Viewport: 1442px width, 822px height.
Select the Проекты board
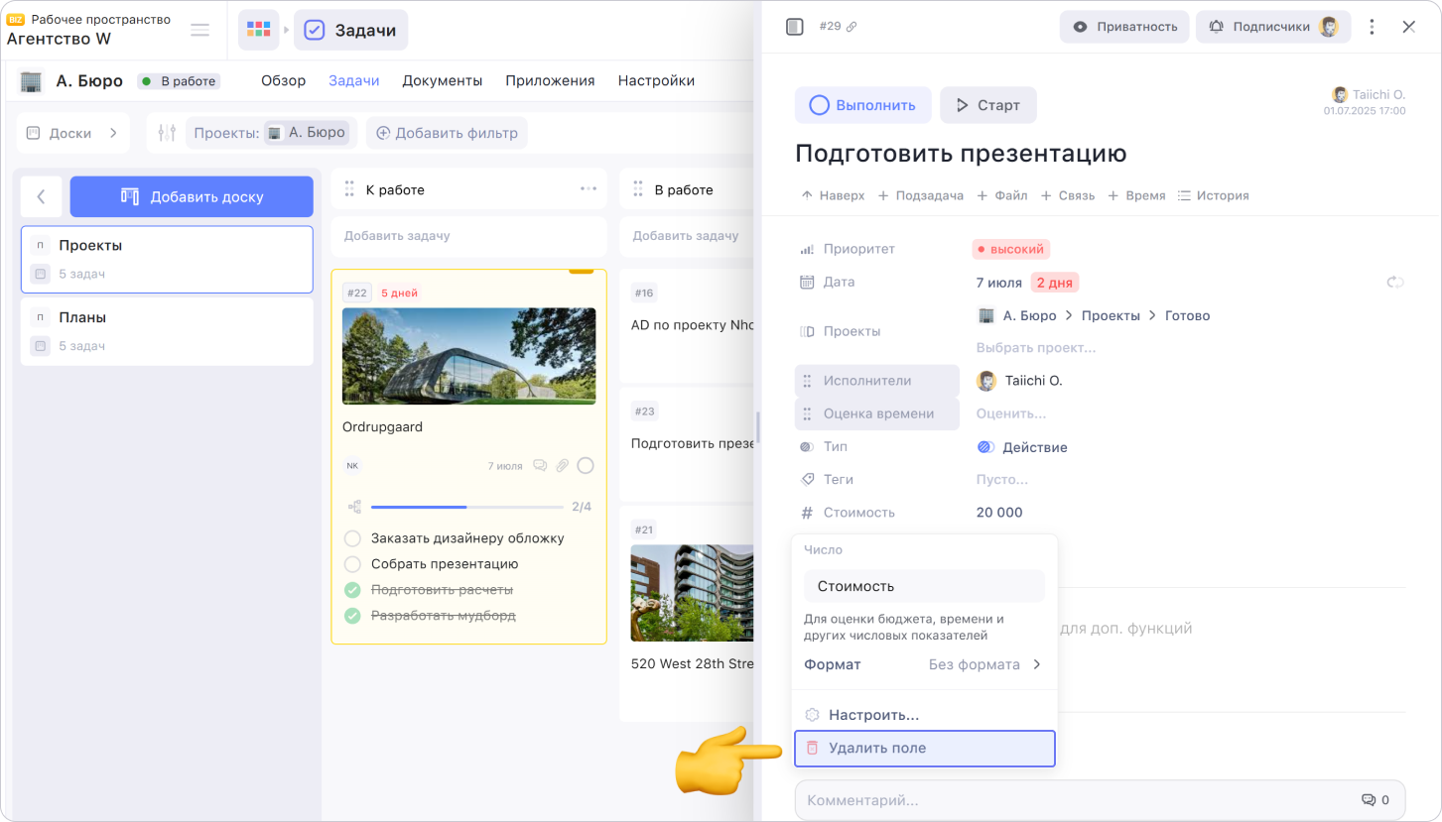(167, 259)
